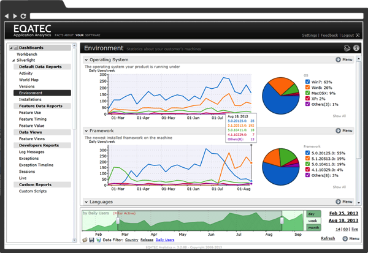Open Operating System section Menu
Image resolution: width=368 pixels, height=253 pixels.
pos(344,59)
